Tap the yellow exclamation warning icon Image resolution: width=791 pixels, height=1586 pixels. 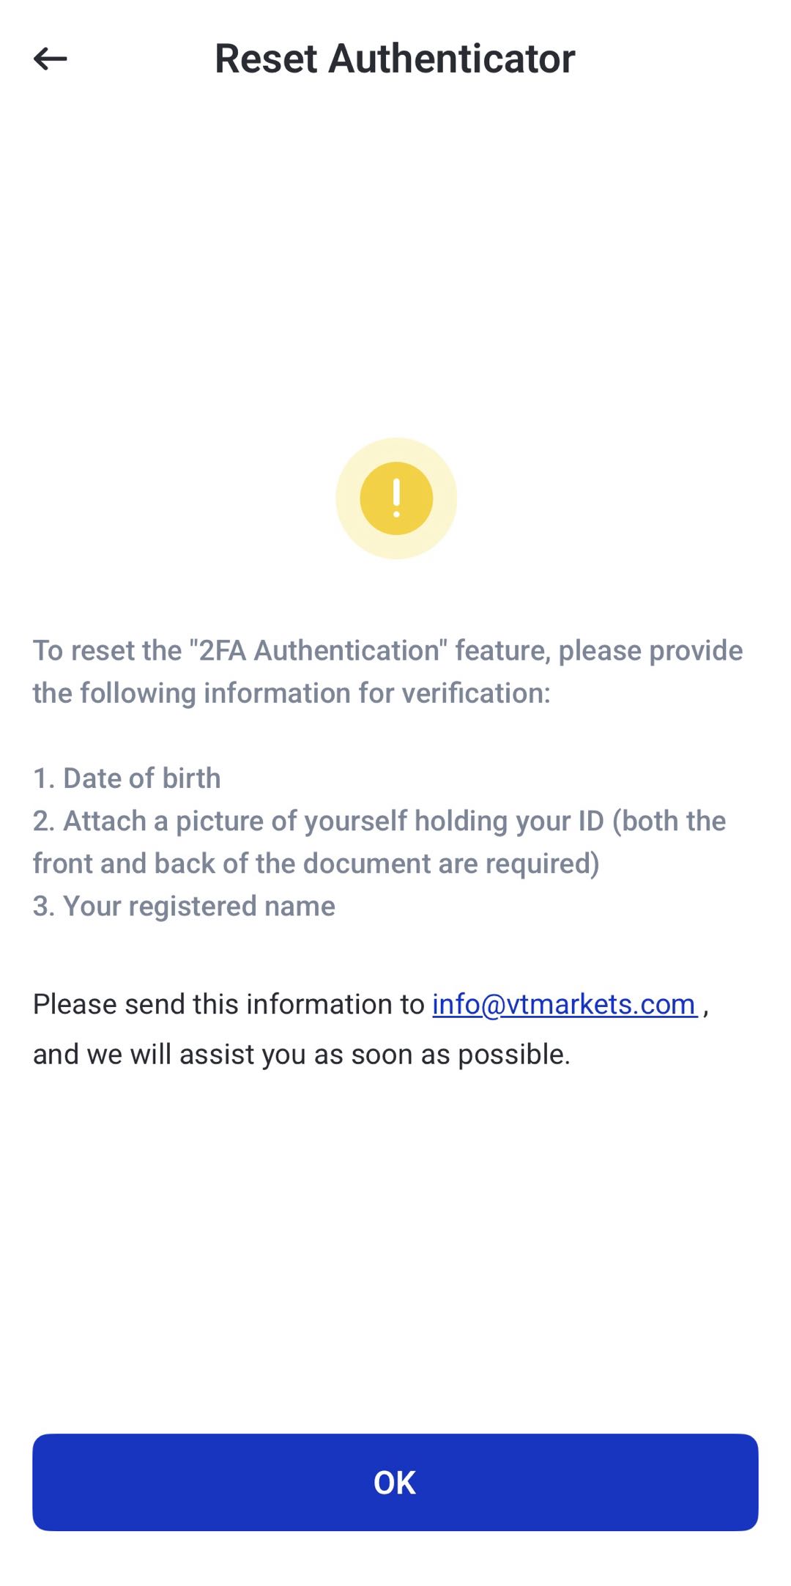tap(396, 498)
